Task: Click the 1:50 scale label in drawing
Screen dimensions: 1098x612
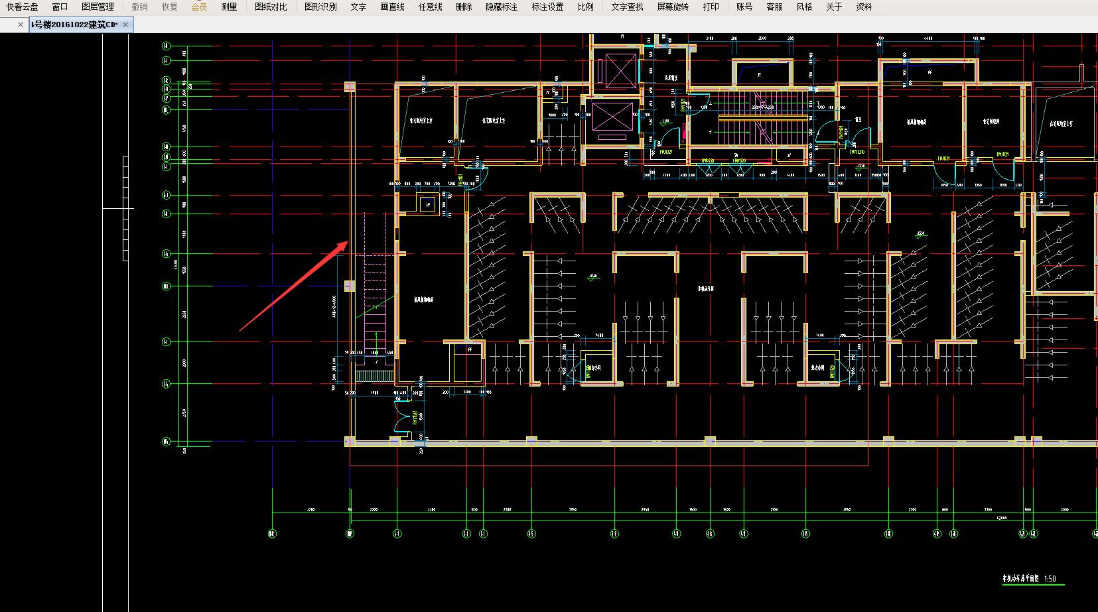Action: (1050, 579)
